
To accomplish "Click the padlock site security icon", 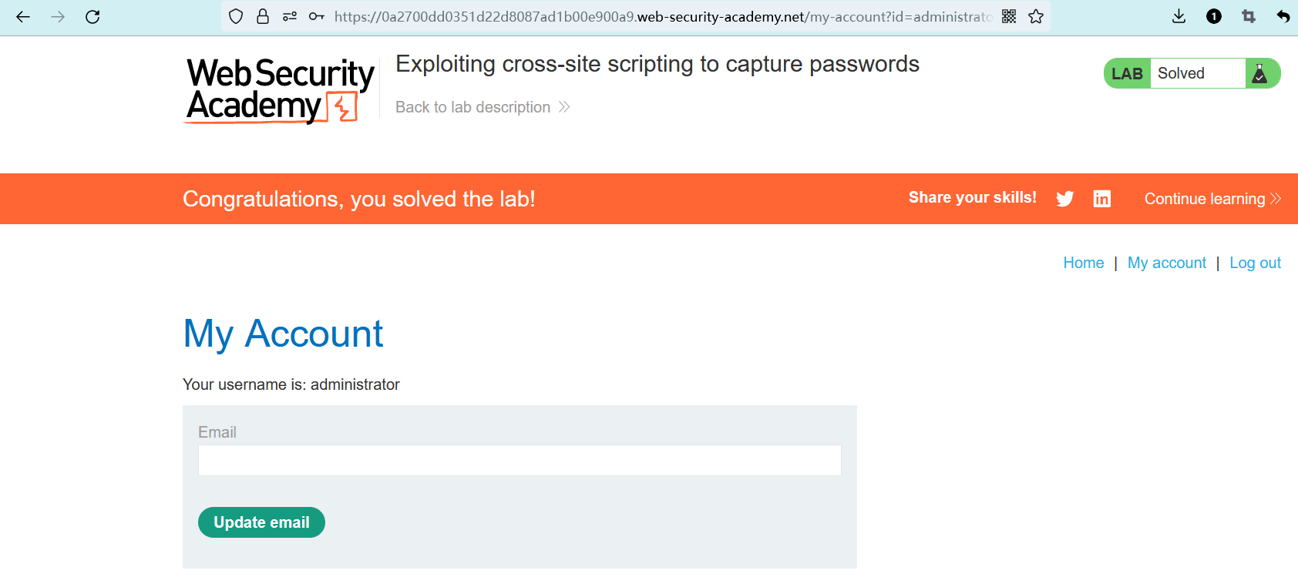I will tap(263, 16).
